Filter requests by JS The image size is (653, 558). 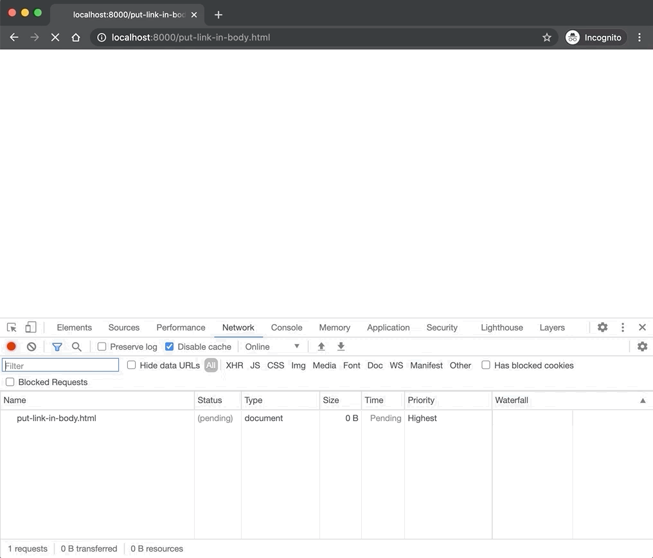[x=255, y=365]
